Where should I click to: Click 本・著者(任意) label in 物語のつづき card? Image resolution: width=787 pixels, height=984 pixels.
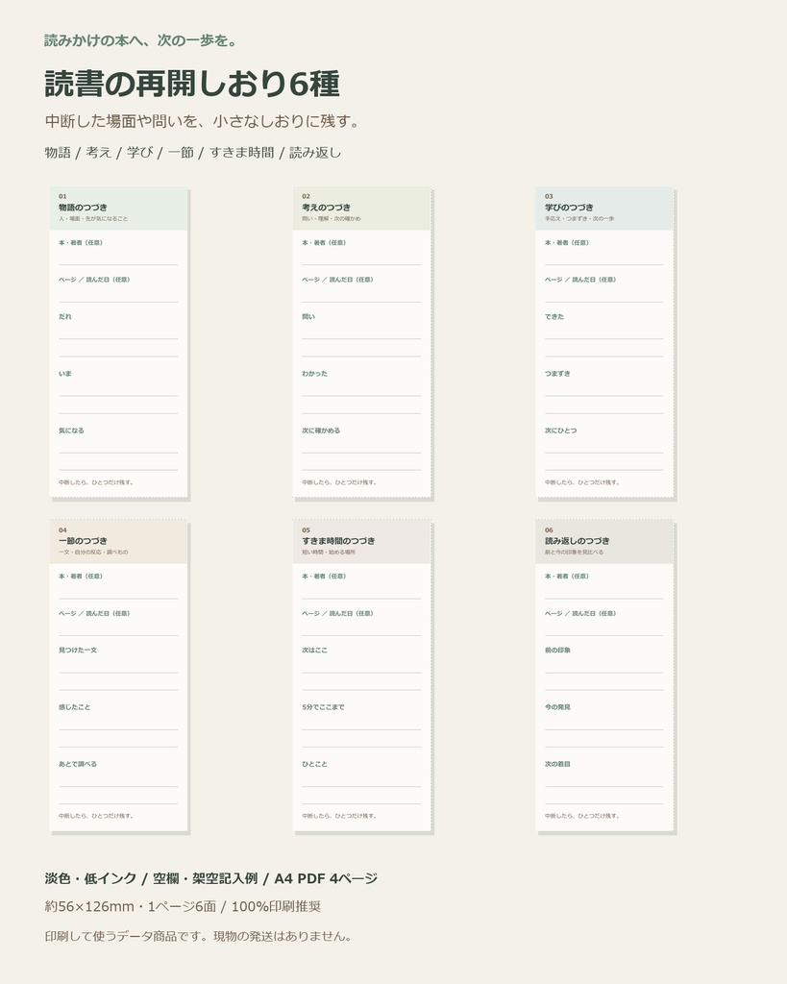(81, 243)
